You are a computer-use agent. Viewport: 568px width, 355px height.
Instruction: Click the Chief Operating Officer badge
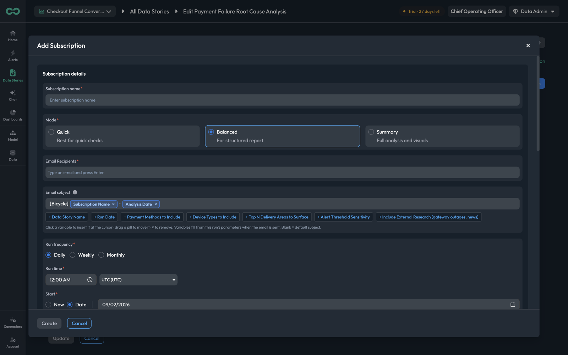477,11
